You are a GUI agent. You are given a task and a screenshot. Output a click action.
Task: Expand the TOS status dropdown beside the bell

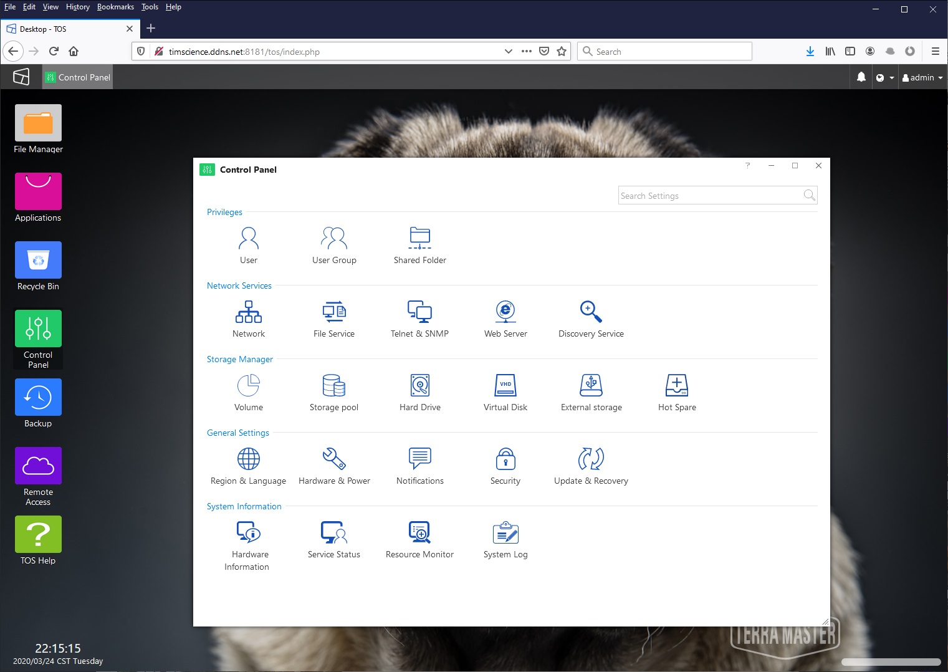pos(885,78)
